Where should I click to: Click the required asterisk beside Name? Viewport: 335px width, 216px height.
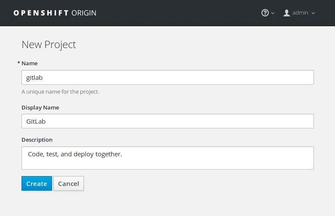pos(18,63)
